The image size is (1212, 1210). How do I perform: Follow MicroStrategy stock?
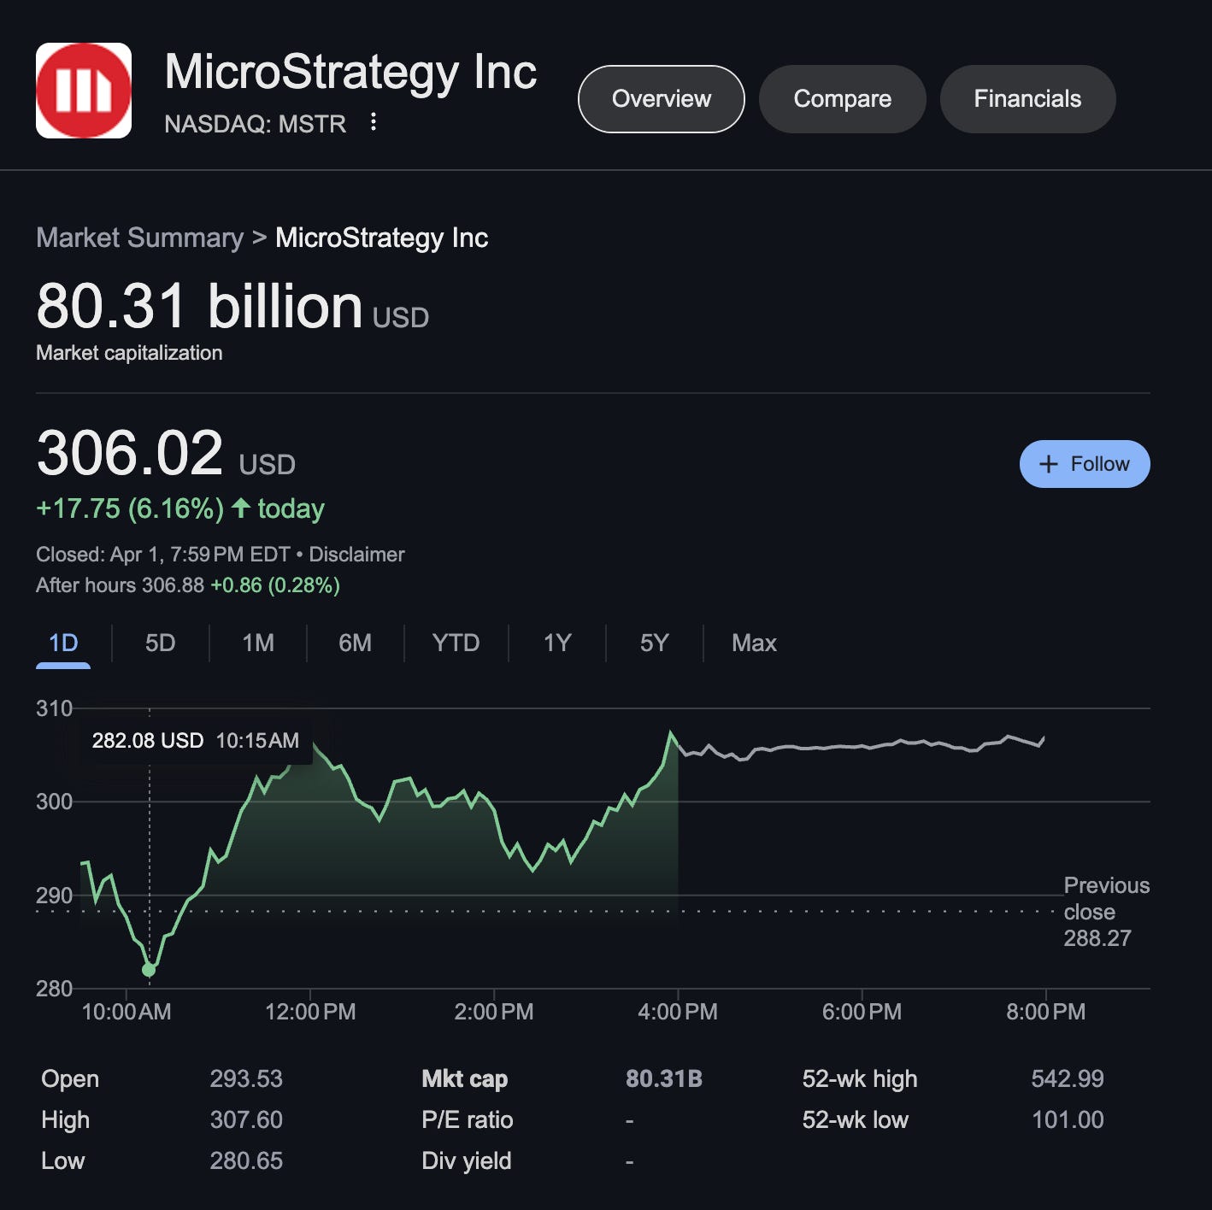[x=1085, y=464]
